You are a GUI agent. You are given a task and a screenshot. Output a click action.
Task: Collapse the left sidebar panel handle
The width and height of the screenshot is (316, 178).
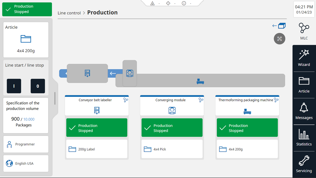coord(55,98)
